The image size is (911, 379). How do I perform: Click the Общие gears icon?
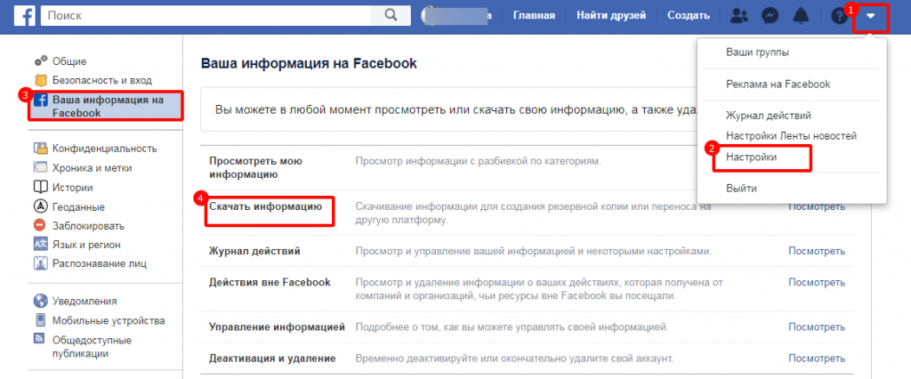click(x=40, y=61)
